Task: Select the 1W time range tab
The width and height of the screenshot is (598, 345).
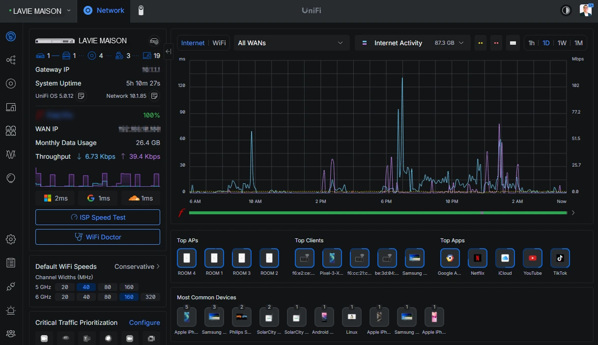Action: coord(562,43)
